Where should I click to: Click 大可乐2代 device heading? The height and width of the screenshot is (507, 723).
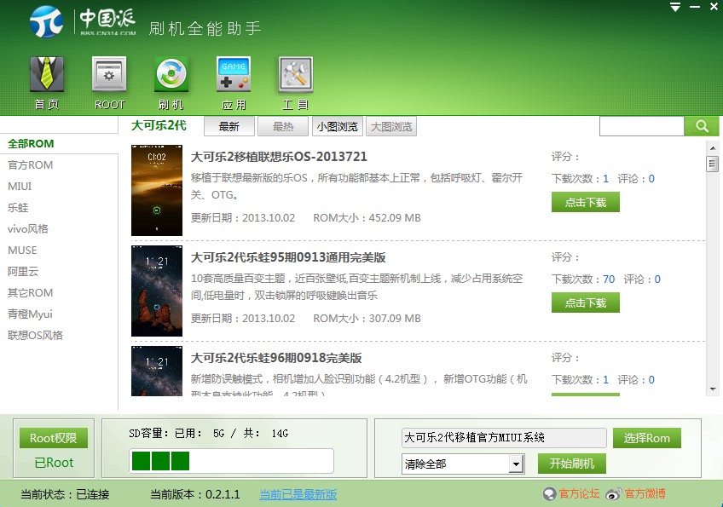pyautogui.click(x=159, y=125)
